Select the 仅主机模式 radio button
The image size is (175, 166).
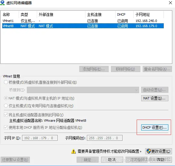click(6, 106)
